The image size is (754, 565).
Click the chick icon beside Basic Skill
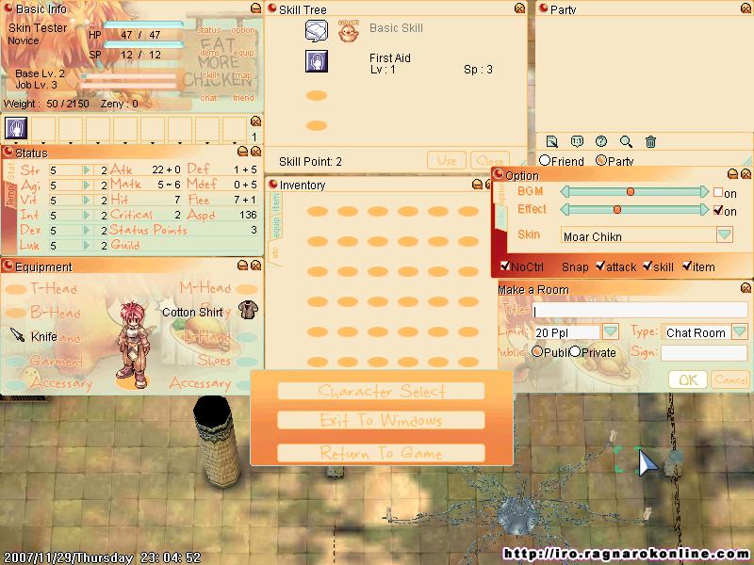tap(348, 31)
